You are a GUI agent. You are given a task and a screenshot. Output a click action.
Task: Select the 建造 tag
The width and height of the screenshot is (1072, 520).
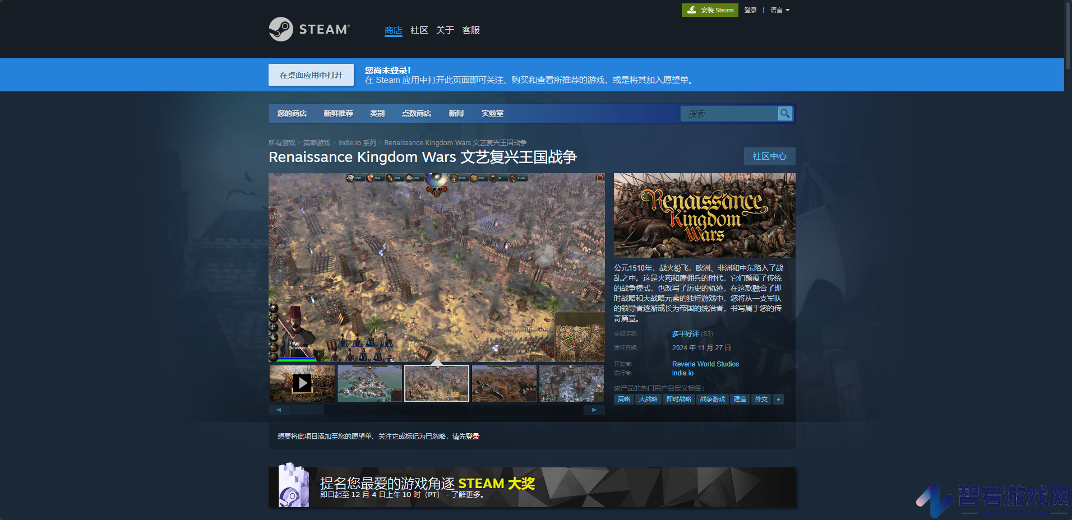tap(740, 399)
